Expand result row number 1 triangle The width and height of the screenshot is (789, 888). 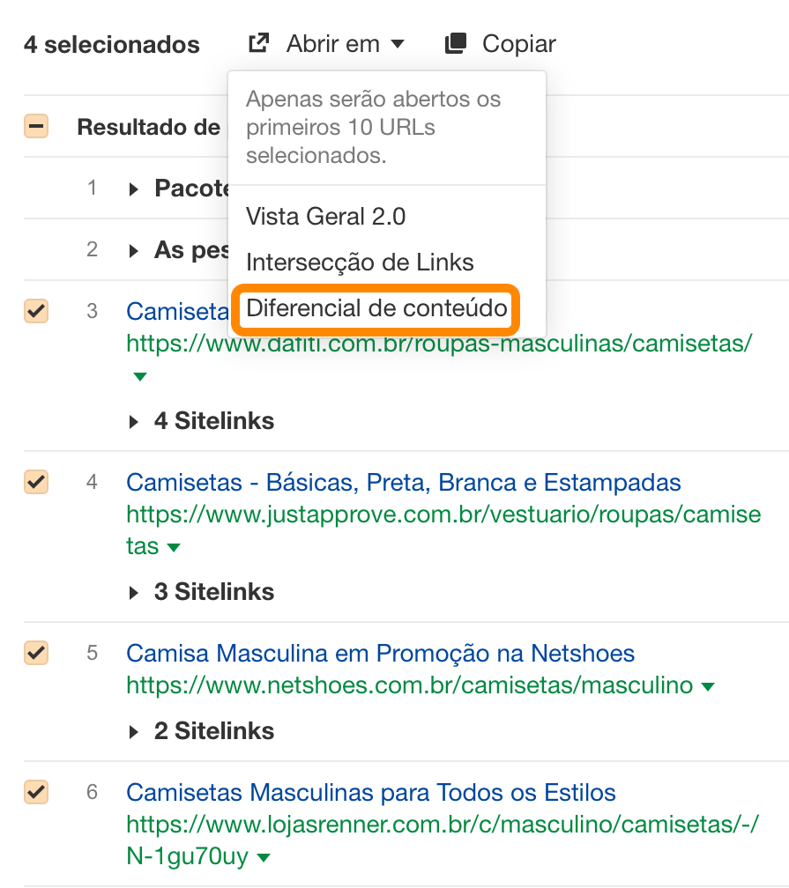tap(134, 189)
